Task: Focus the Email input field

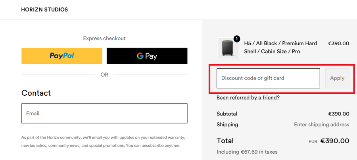Action: [104, 114]
